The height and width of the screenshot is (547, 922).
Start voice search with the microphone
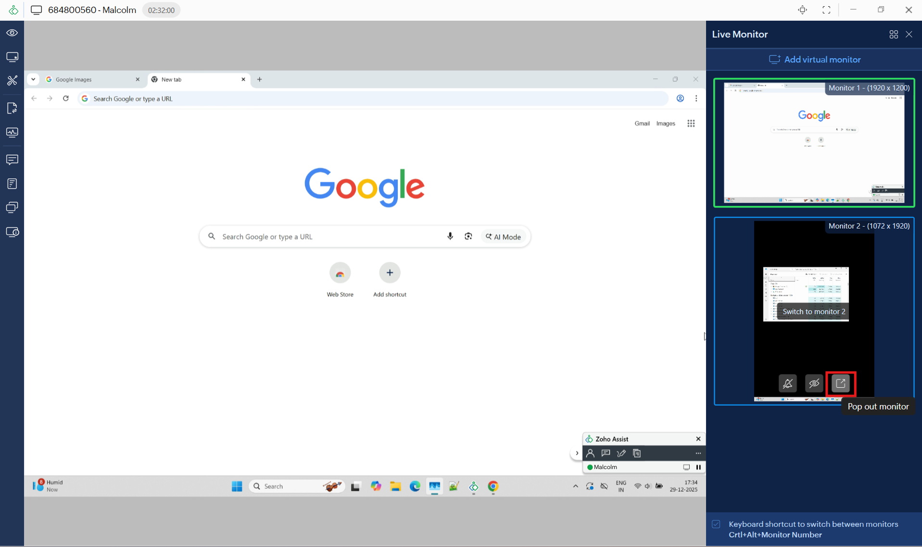point(450,236)
